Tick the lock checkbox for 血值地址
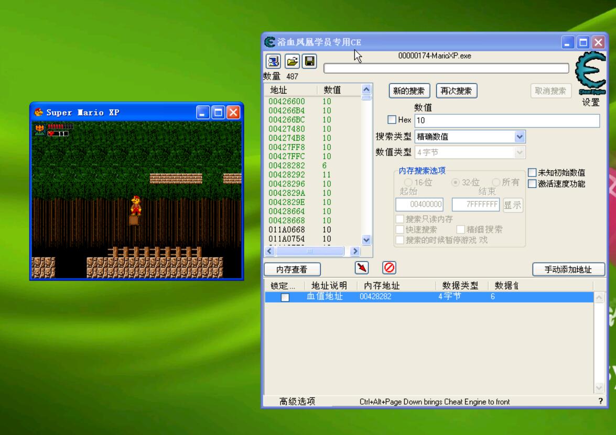Image resolution: width=616 pixels, height=435 pixels. tap(285, 297)
